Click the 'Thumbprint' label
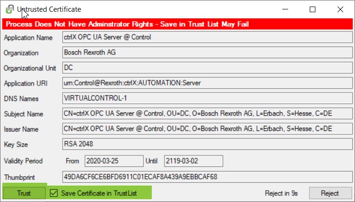Image resolution: width=355 pixels, height=202 pixels. click(x=19, y=177)
